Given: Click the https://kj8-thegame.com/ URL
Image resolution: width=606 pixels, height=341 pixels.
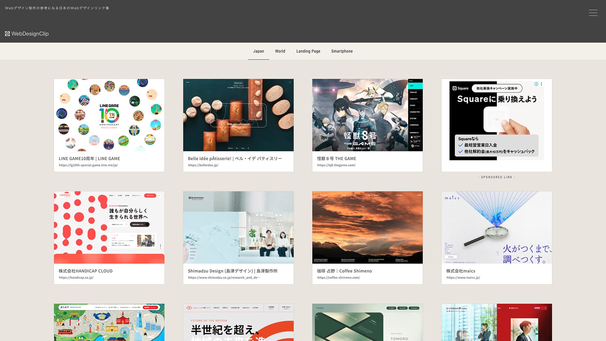Looking at the screenshot, I should pyautogui.click(x=336, y=165).
